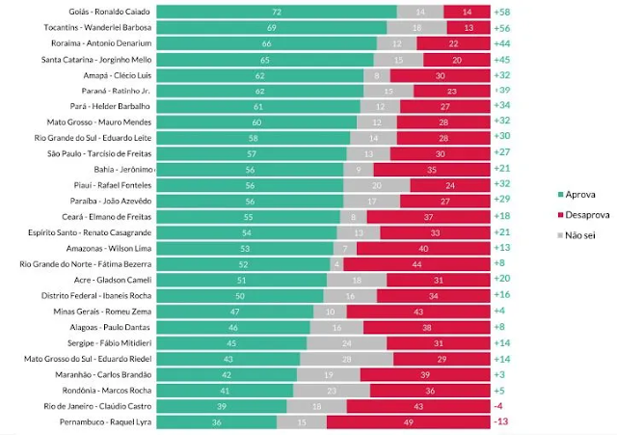Screen dimensions: 617x435
Task: Click Sergipe gray bar showing 24
Action: tap(347, 343)
